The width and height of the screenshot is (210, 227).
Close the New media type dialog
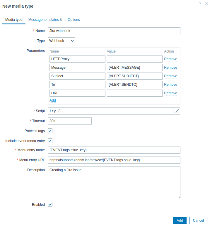[x=206, y=4]
